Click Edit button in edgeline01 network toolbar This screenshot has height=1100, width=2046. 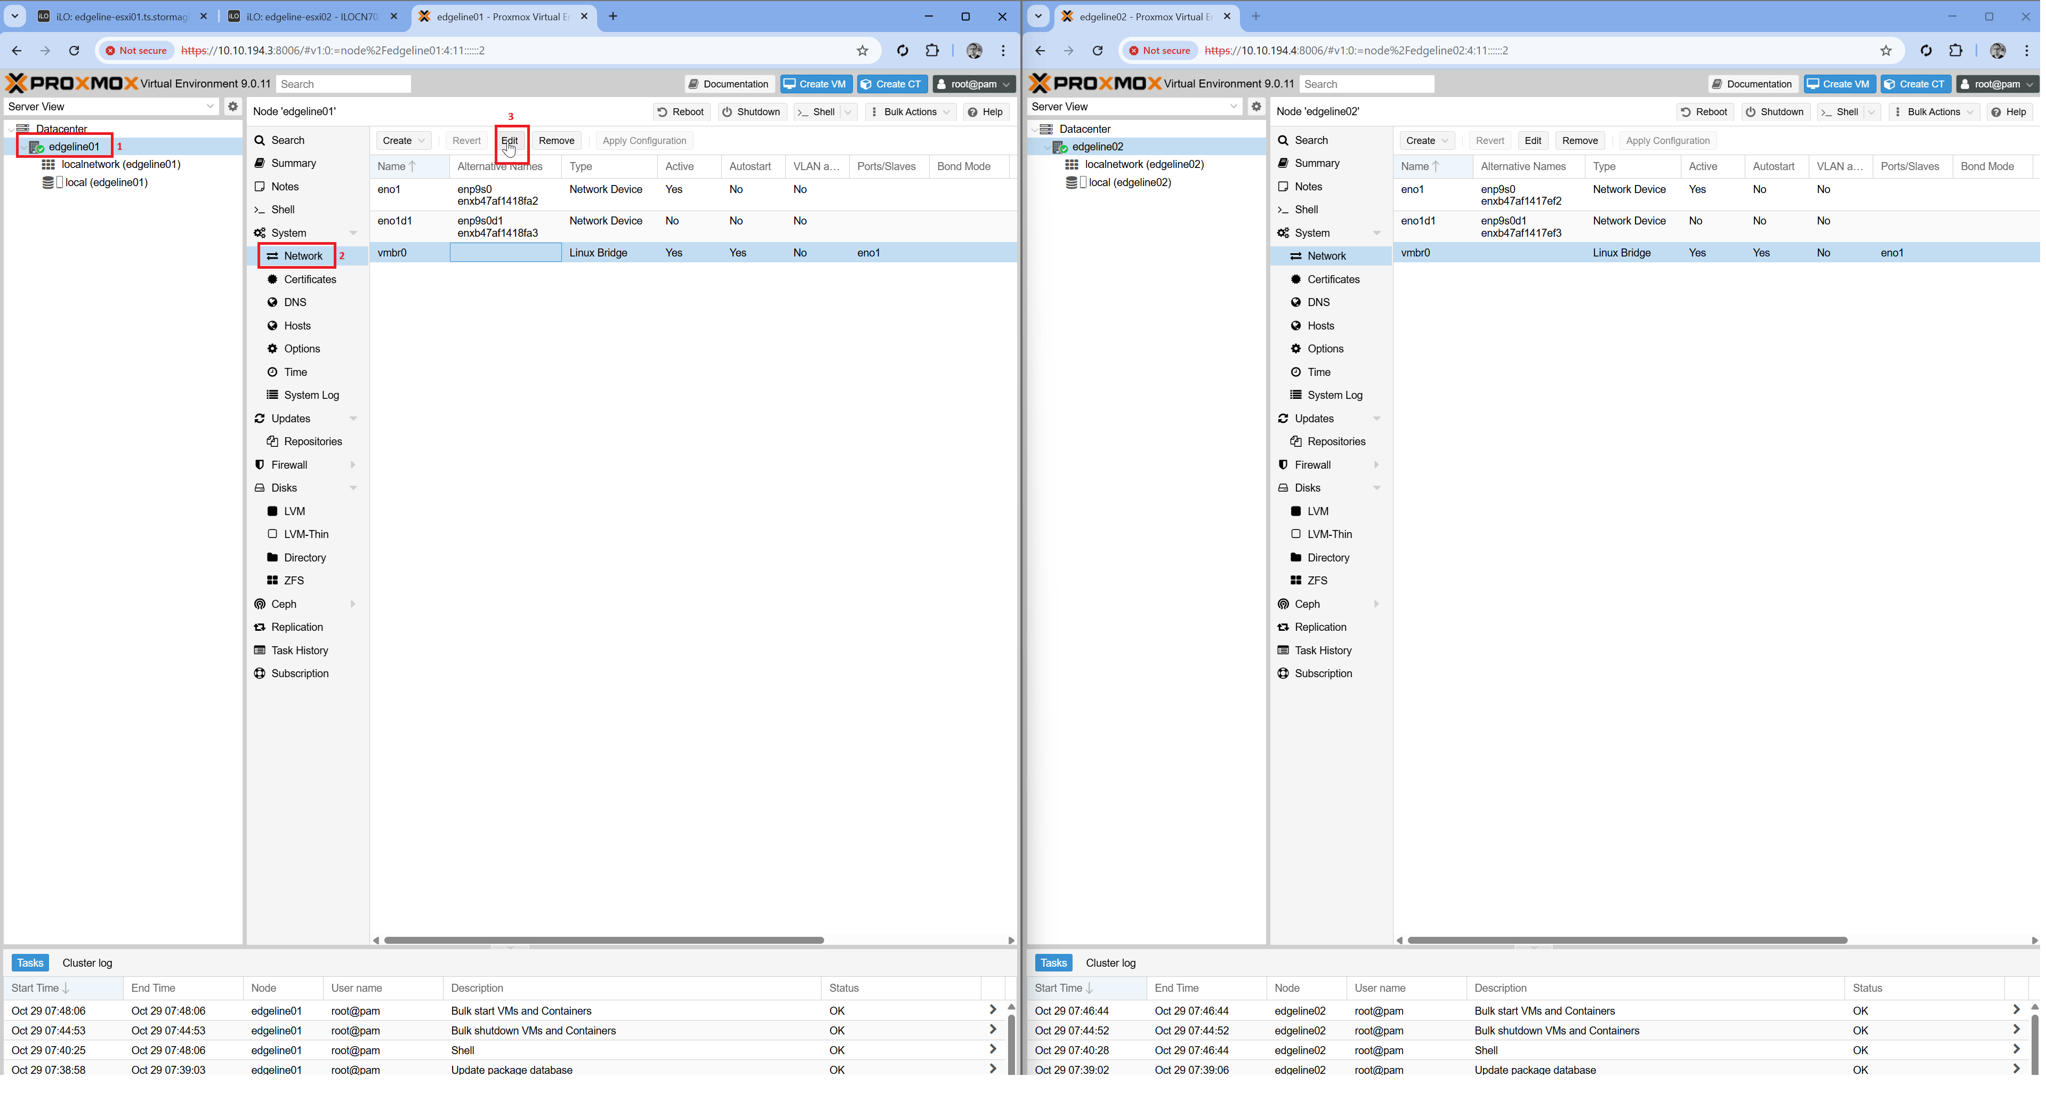tap(510, 141)
